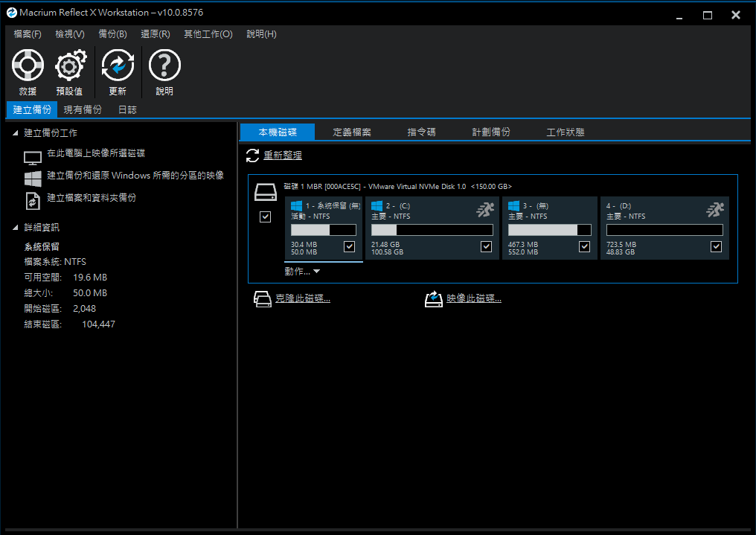Click the file backup icon beside 建立檔案和資料夾備份
Screen dimensions: 756x535
(33, 201)
